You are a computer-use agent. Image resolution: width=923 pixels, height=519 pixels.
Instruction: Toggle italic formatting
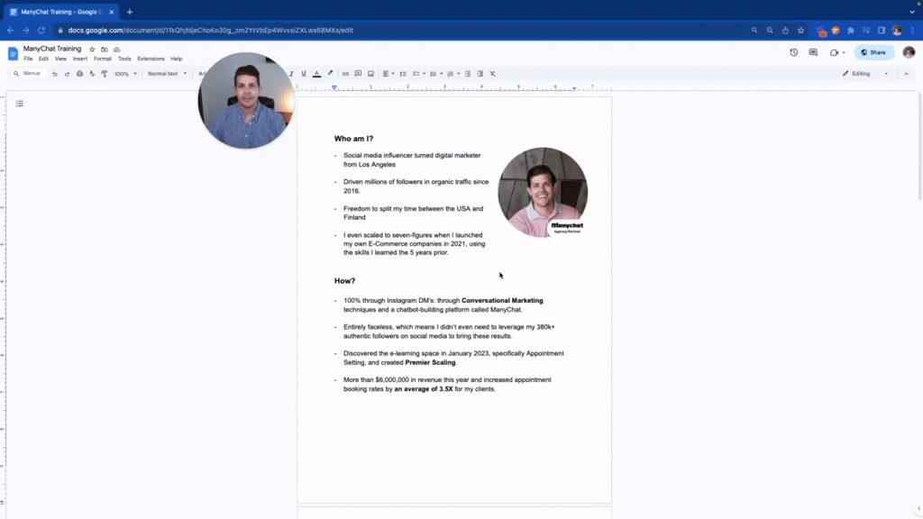coord(291,74)
